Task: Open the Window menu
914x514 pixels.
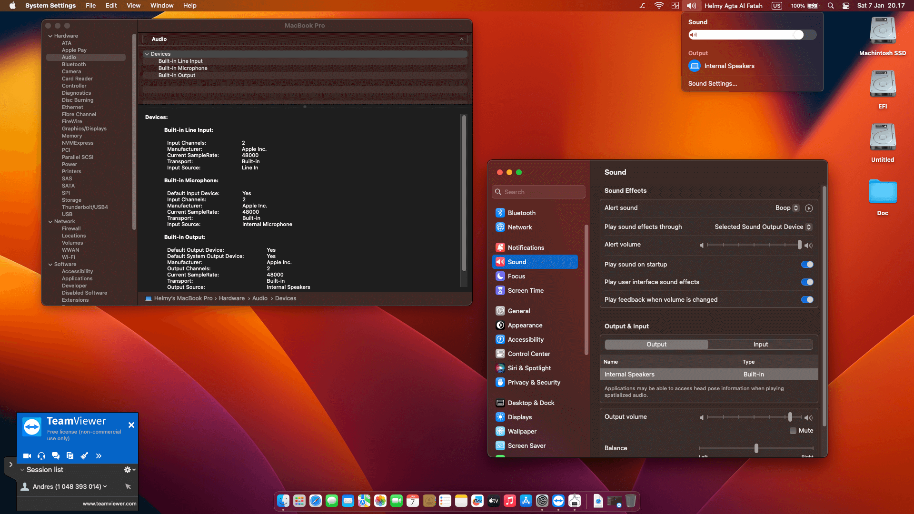Action: (x=162, y=5)
